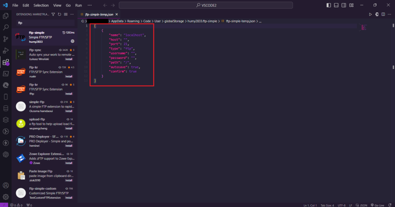Open the Extensions view icon
The image size is (395, 207).
tap(5, 62)
